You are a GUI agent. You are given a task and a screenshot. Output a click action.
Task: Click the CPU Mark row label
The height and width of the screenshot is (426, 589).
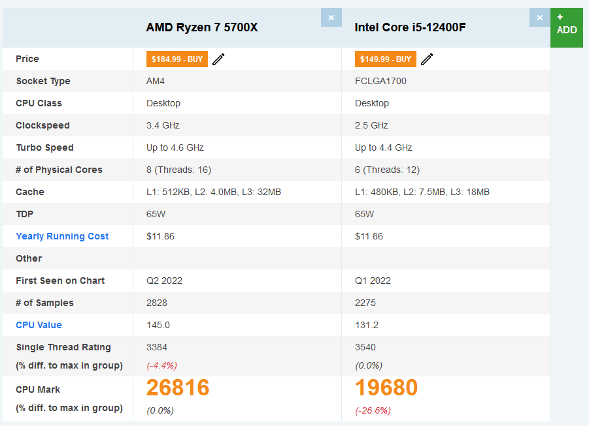pos(37,389)
